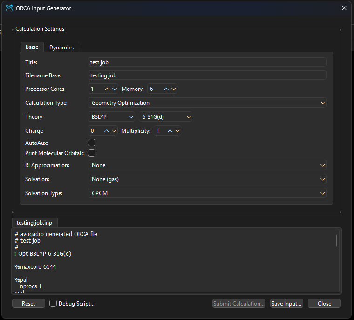Toggle Print Molecular Orbitals checkbox
Image resolution: width=354 pixels, height=320 pixels.
[x=92, y=153]
